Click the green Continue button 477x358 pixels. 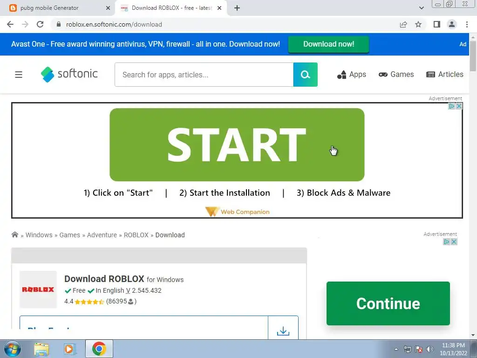(388, 303)
